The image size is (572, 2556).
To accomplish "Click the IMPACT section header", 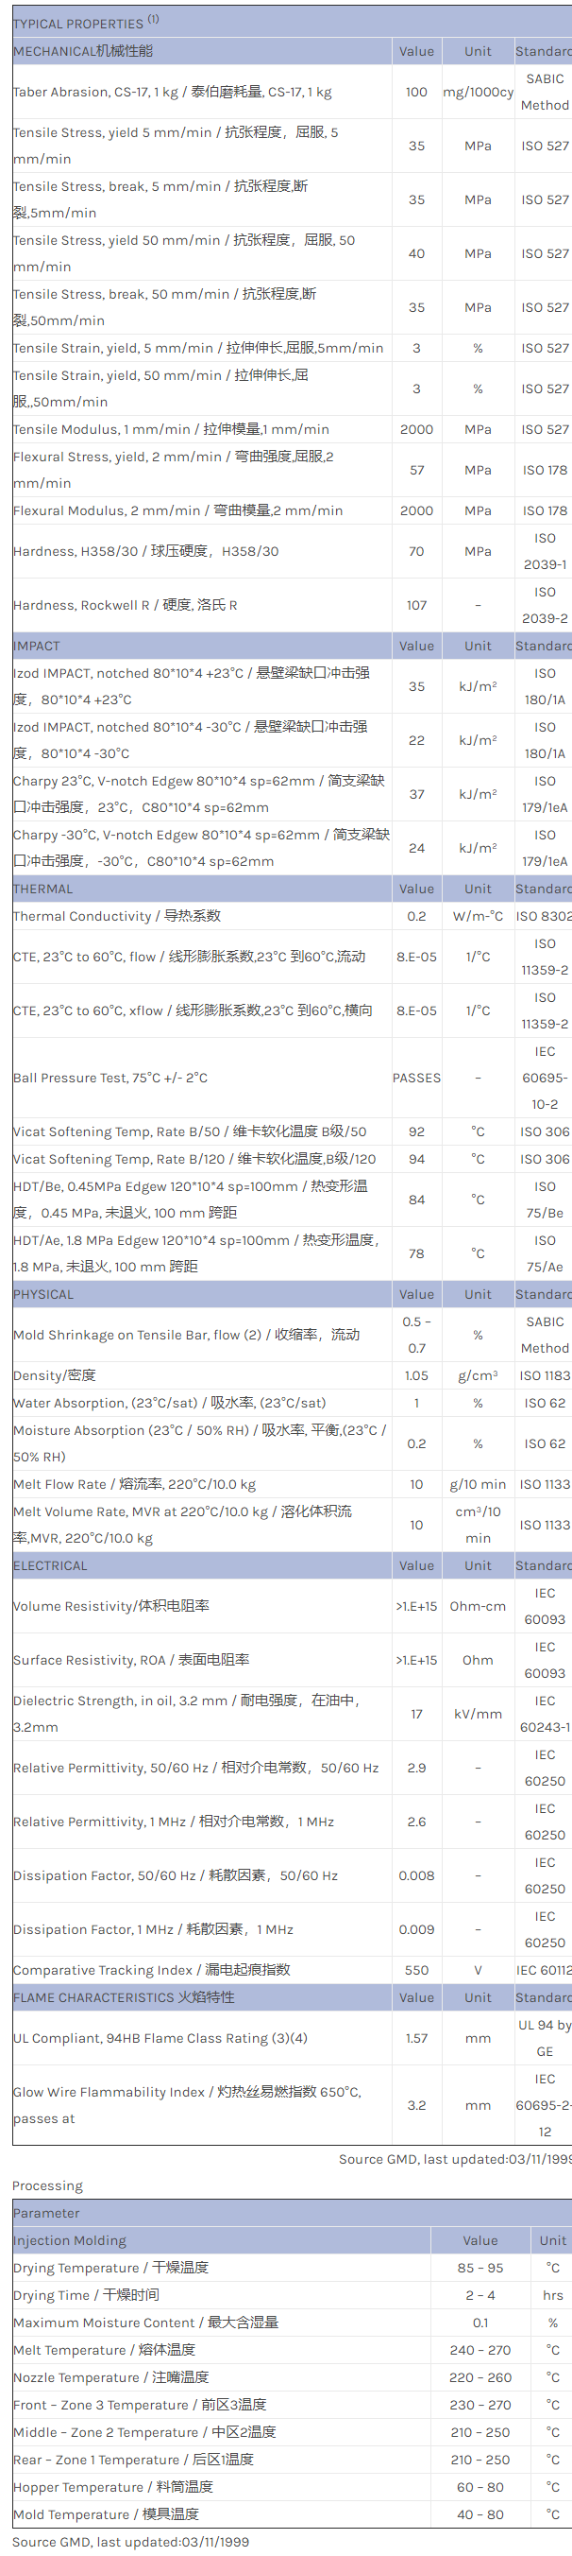I will 37,646.
